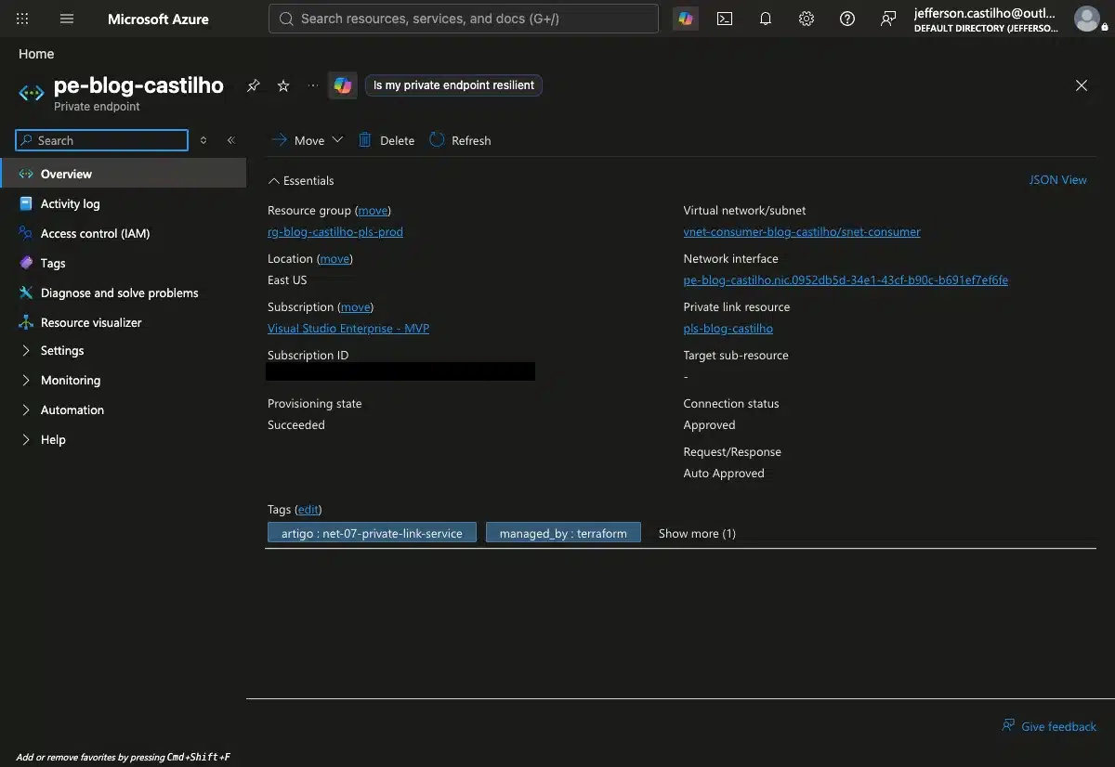The width and height of the screenshot is (1115, 767).
Task: Collapse the Essentials section
Action: click(301, 181)
